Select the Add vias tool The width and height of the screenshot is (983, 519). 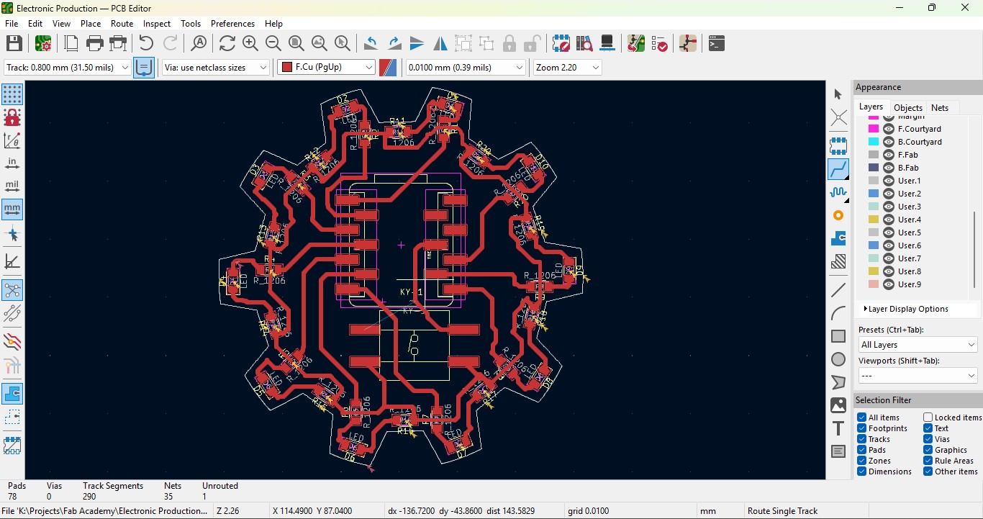click(838, 216)
